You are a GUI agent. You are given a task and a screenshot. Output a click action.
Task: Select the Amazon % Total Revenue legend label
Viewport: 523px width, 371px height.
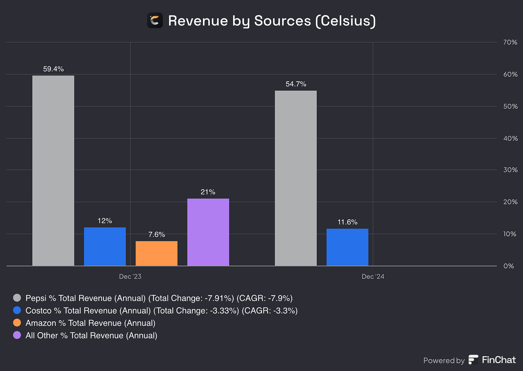(x=91, y=323)
